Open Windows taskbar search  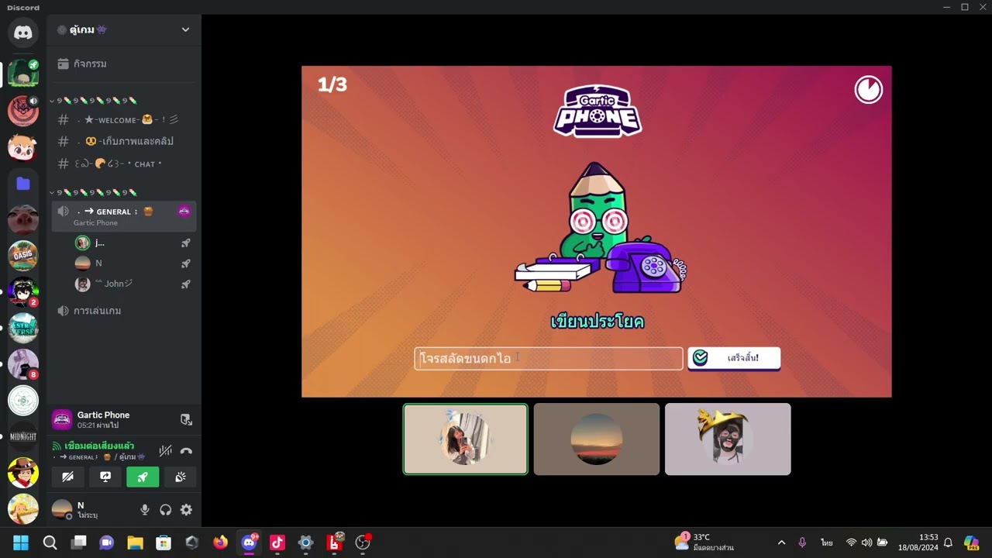[50, 542]
